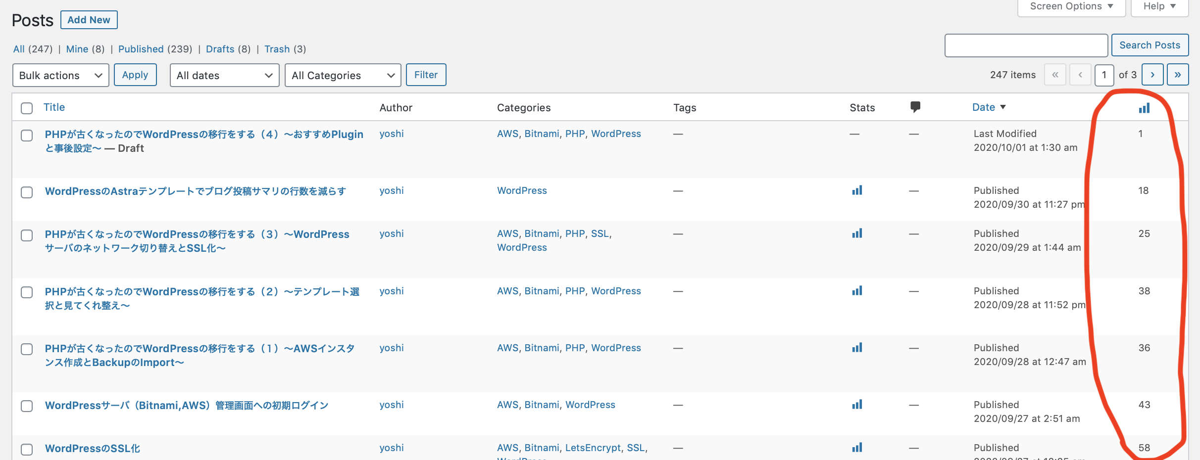Click AWS category on PHP migration (2) row
Screen dimensions: 1200x460
507,291
